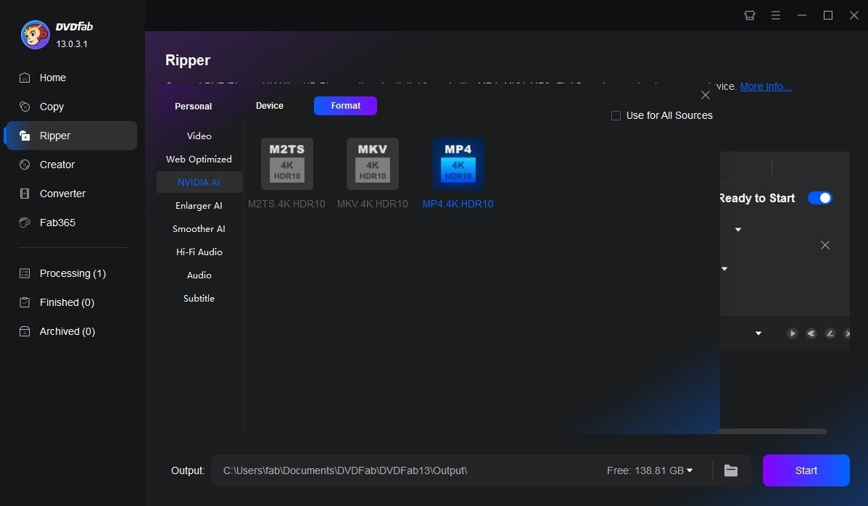Select the Hi-Fi Audio category

click(199, 252)
